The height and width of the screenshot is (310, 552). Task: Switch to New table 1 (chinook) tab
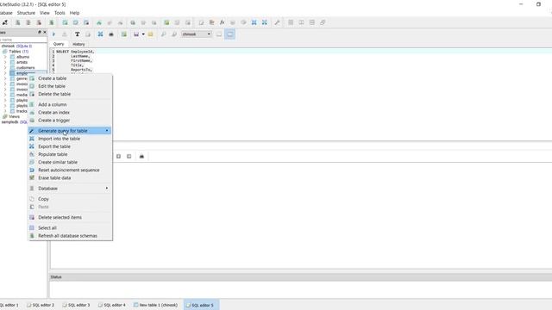coord(155,305)
